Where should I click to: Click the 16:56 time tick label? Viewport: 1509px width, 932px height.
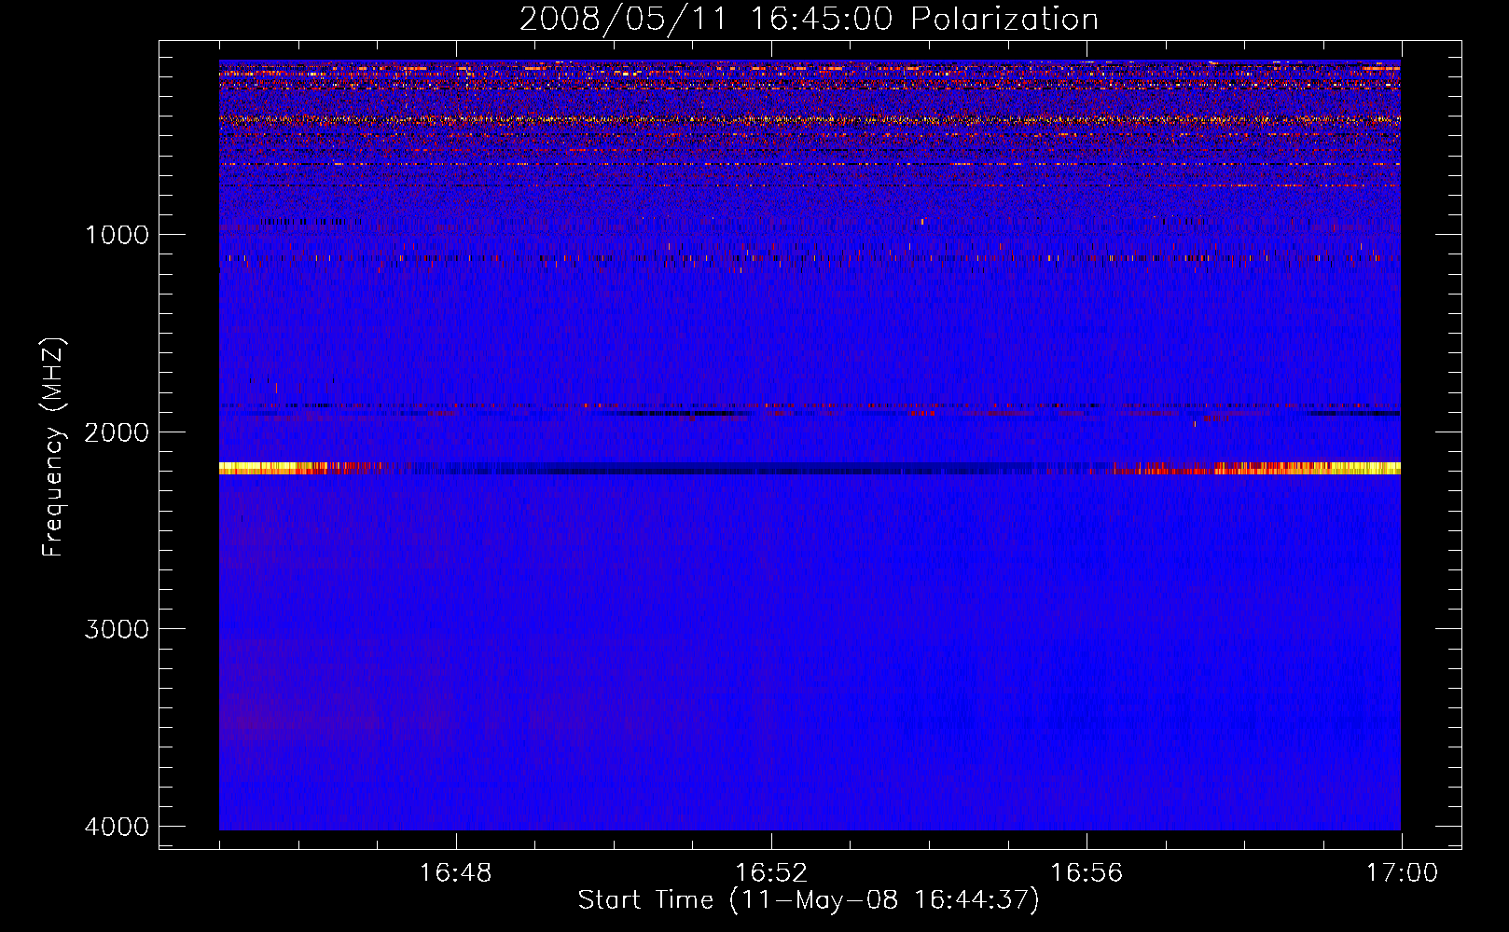tap(1087, 872)
